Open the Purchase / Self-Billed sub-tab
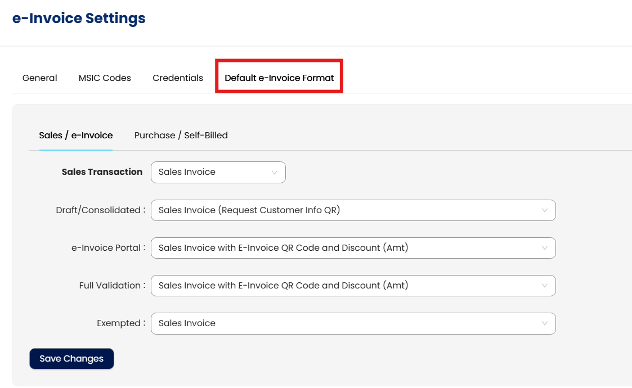Screen dimensions: 632x388 click(x=181, y=135)
